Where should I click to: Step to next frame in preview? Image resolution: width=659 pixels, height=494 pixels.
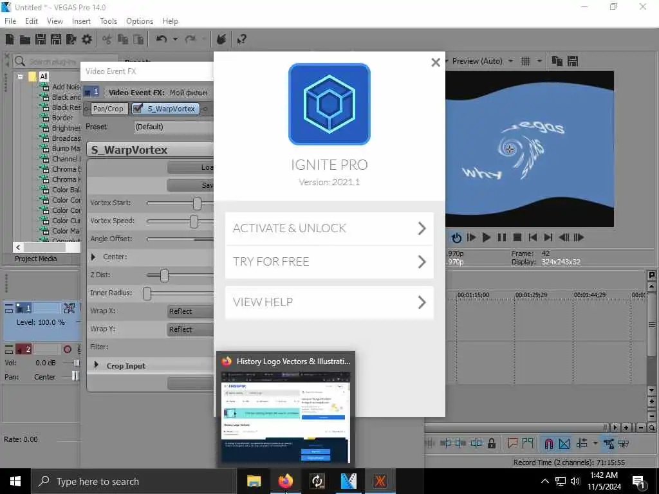click(x=579, y=238)
